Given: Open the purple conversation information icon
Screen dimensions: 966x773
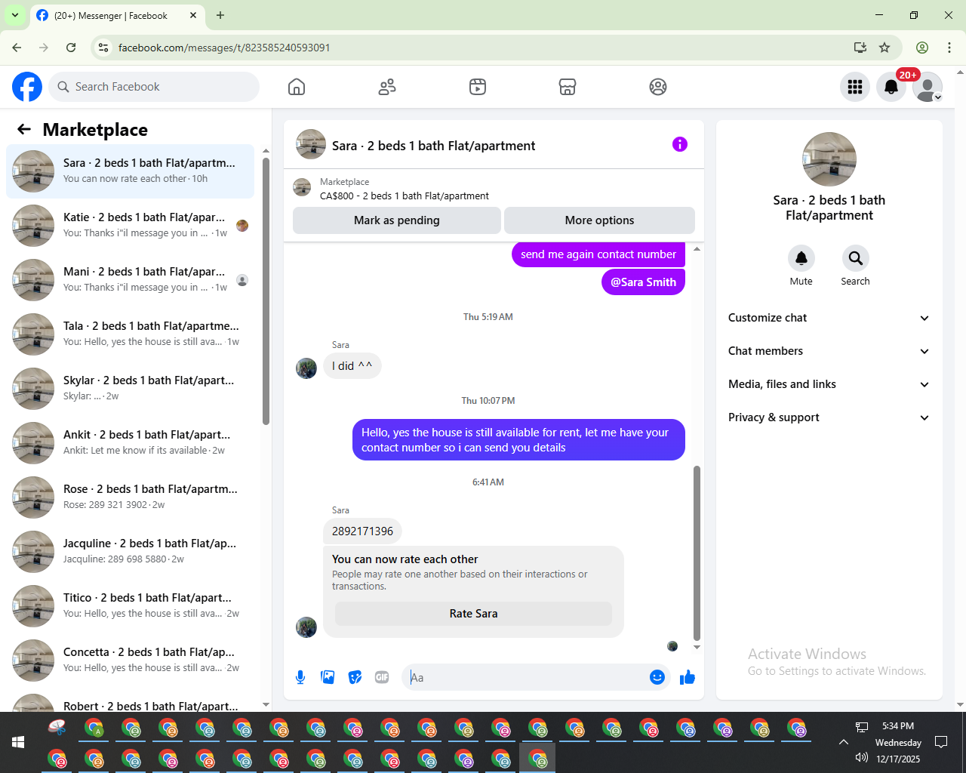Looking at the screenshot, I should [x=680, y=144].
